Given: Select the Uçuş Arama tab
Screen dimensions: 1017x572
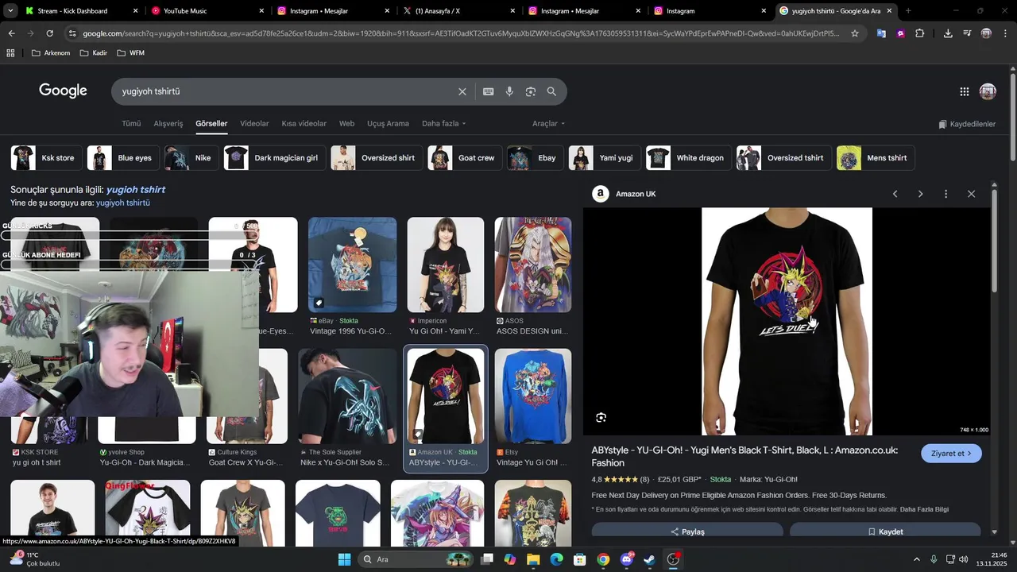Looking at the screenshot, I should tap(388, 124).
